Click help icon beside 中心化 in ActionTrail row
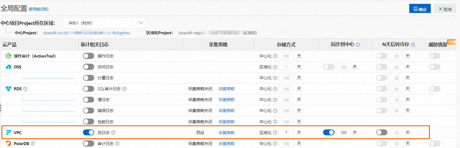460x148 pixels. point(275,56)
